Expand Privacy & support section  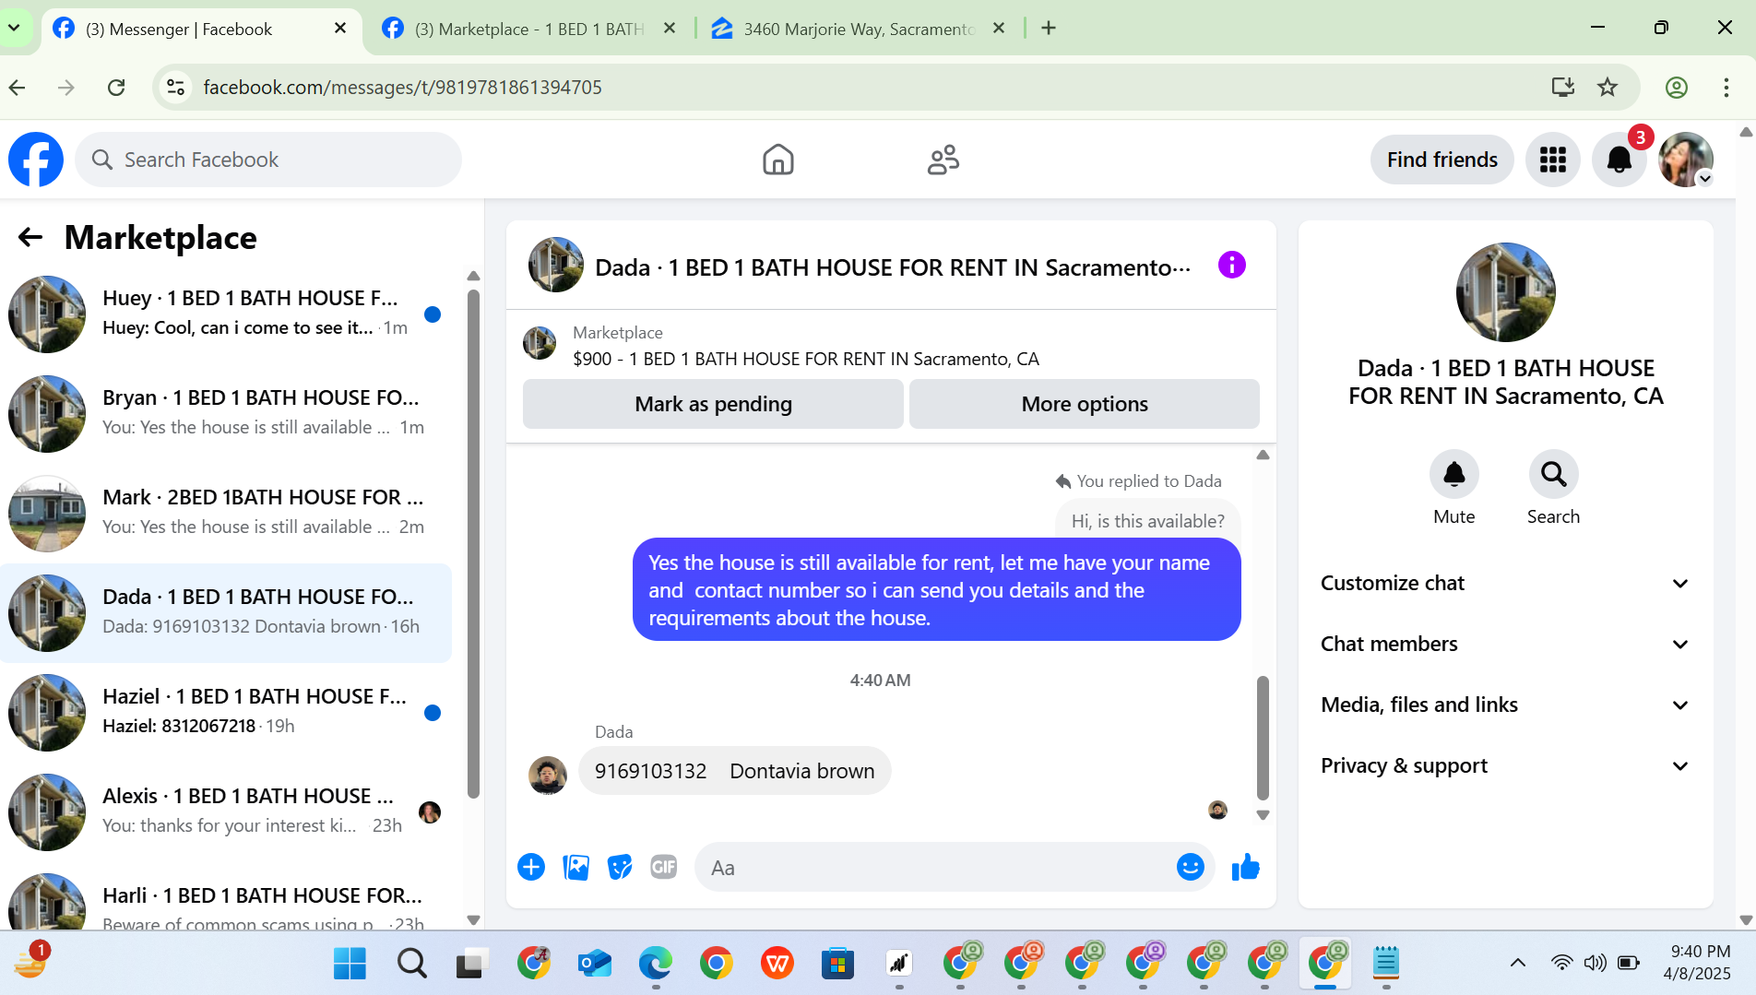(x=1504, y=765)
